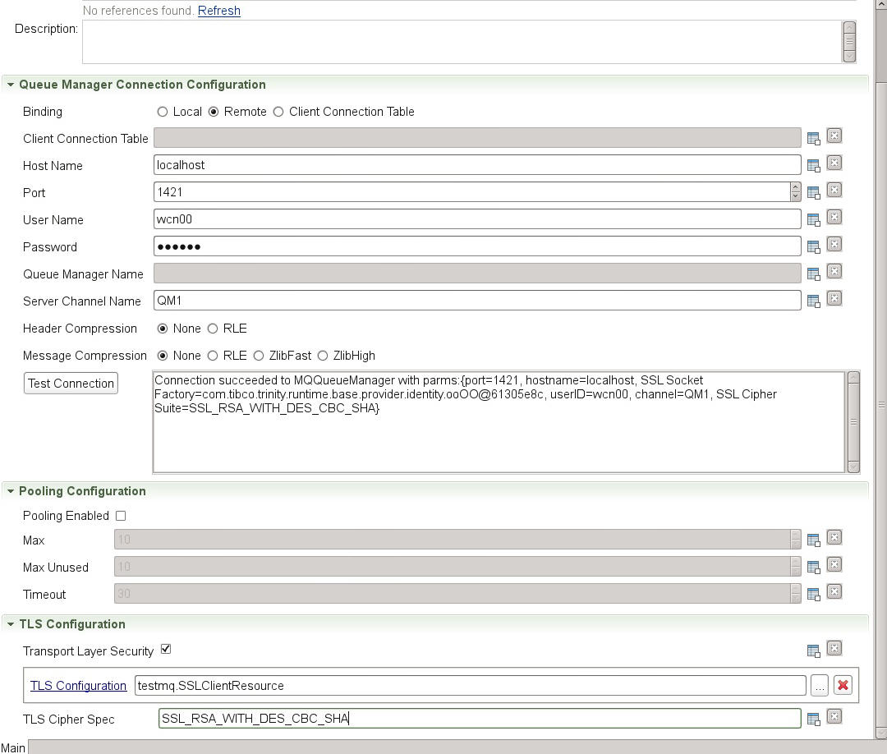887x754 pixels.
Task: Remove TLS Configuration with the red X
Action: tap(842, 686)
